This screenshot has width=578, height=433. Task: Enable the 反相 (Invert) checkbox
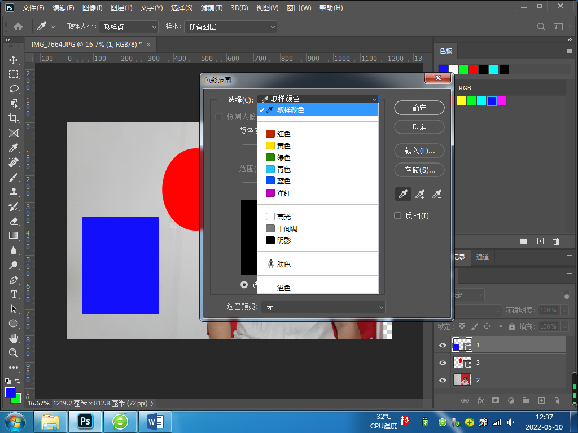(397, 215)
